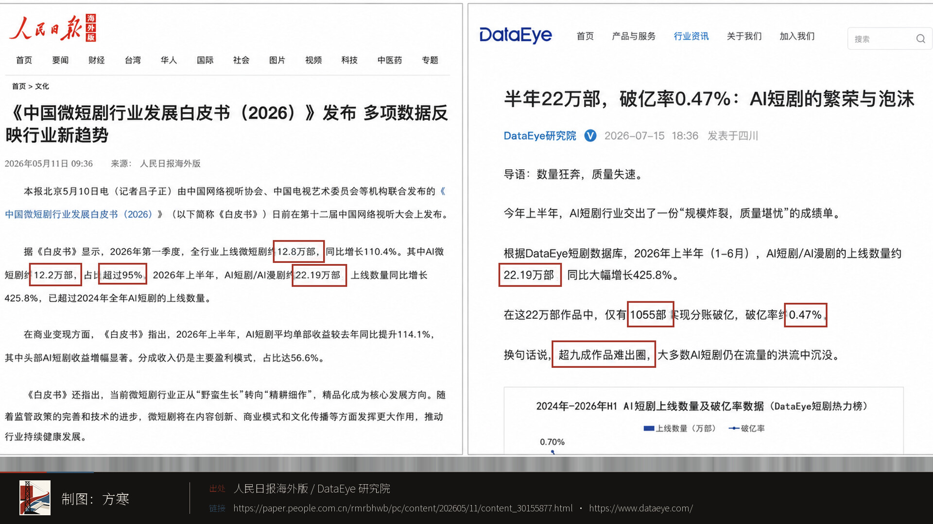Viewport: 933px width, 524px height.
Task: Click the 发表于四川 text
Action: click(733, 136)
